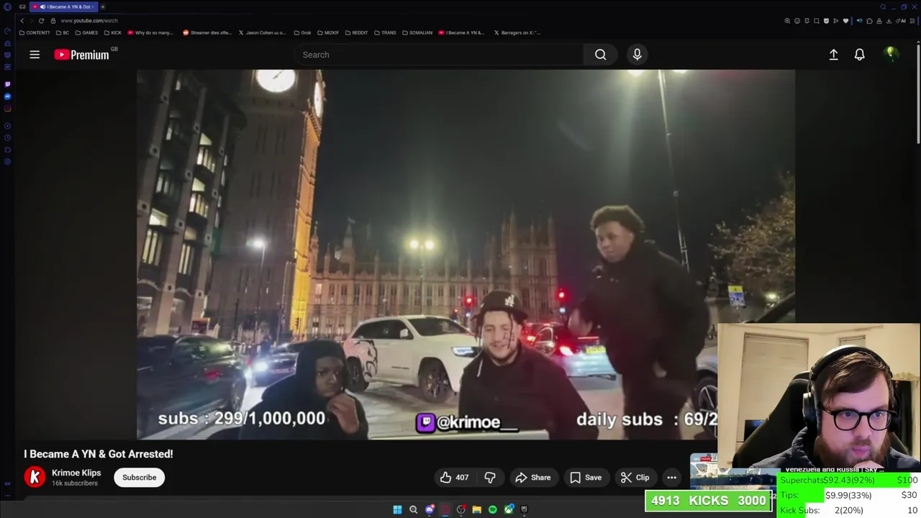This screenshot has width=921, height=518.
Task: Open the GAMES bookmark folder
Action: (86, 32)
